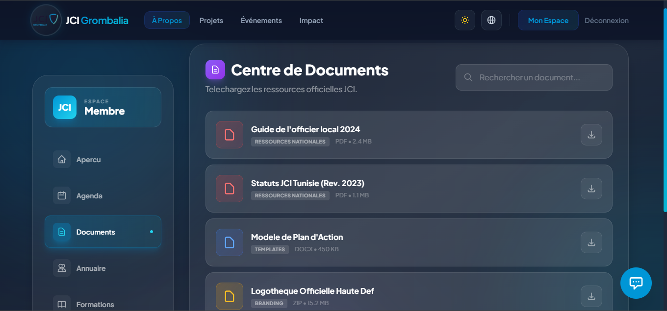Click the BRANDING tag

(x=269, y=303)
